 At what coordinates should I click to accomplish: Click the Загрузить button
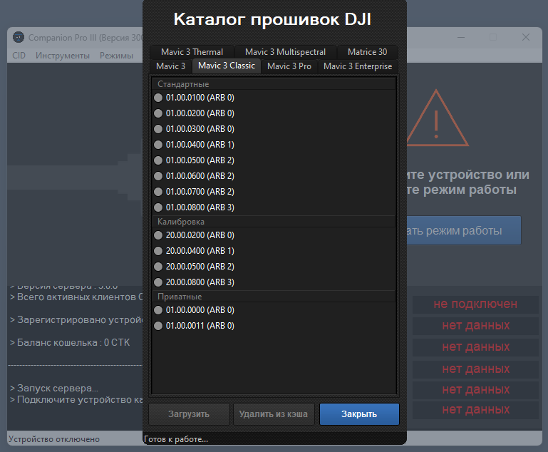point(189,414)
